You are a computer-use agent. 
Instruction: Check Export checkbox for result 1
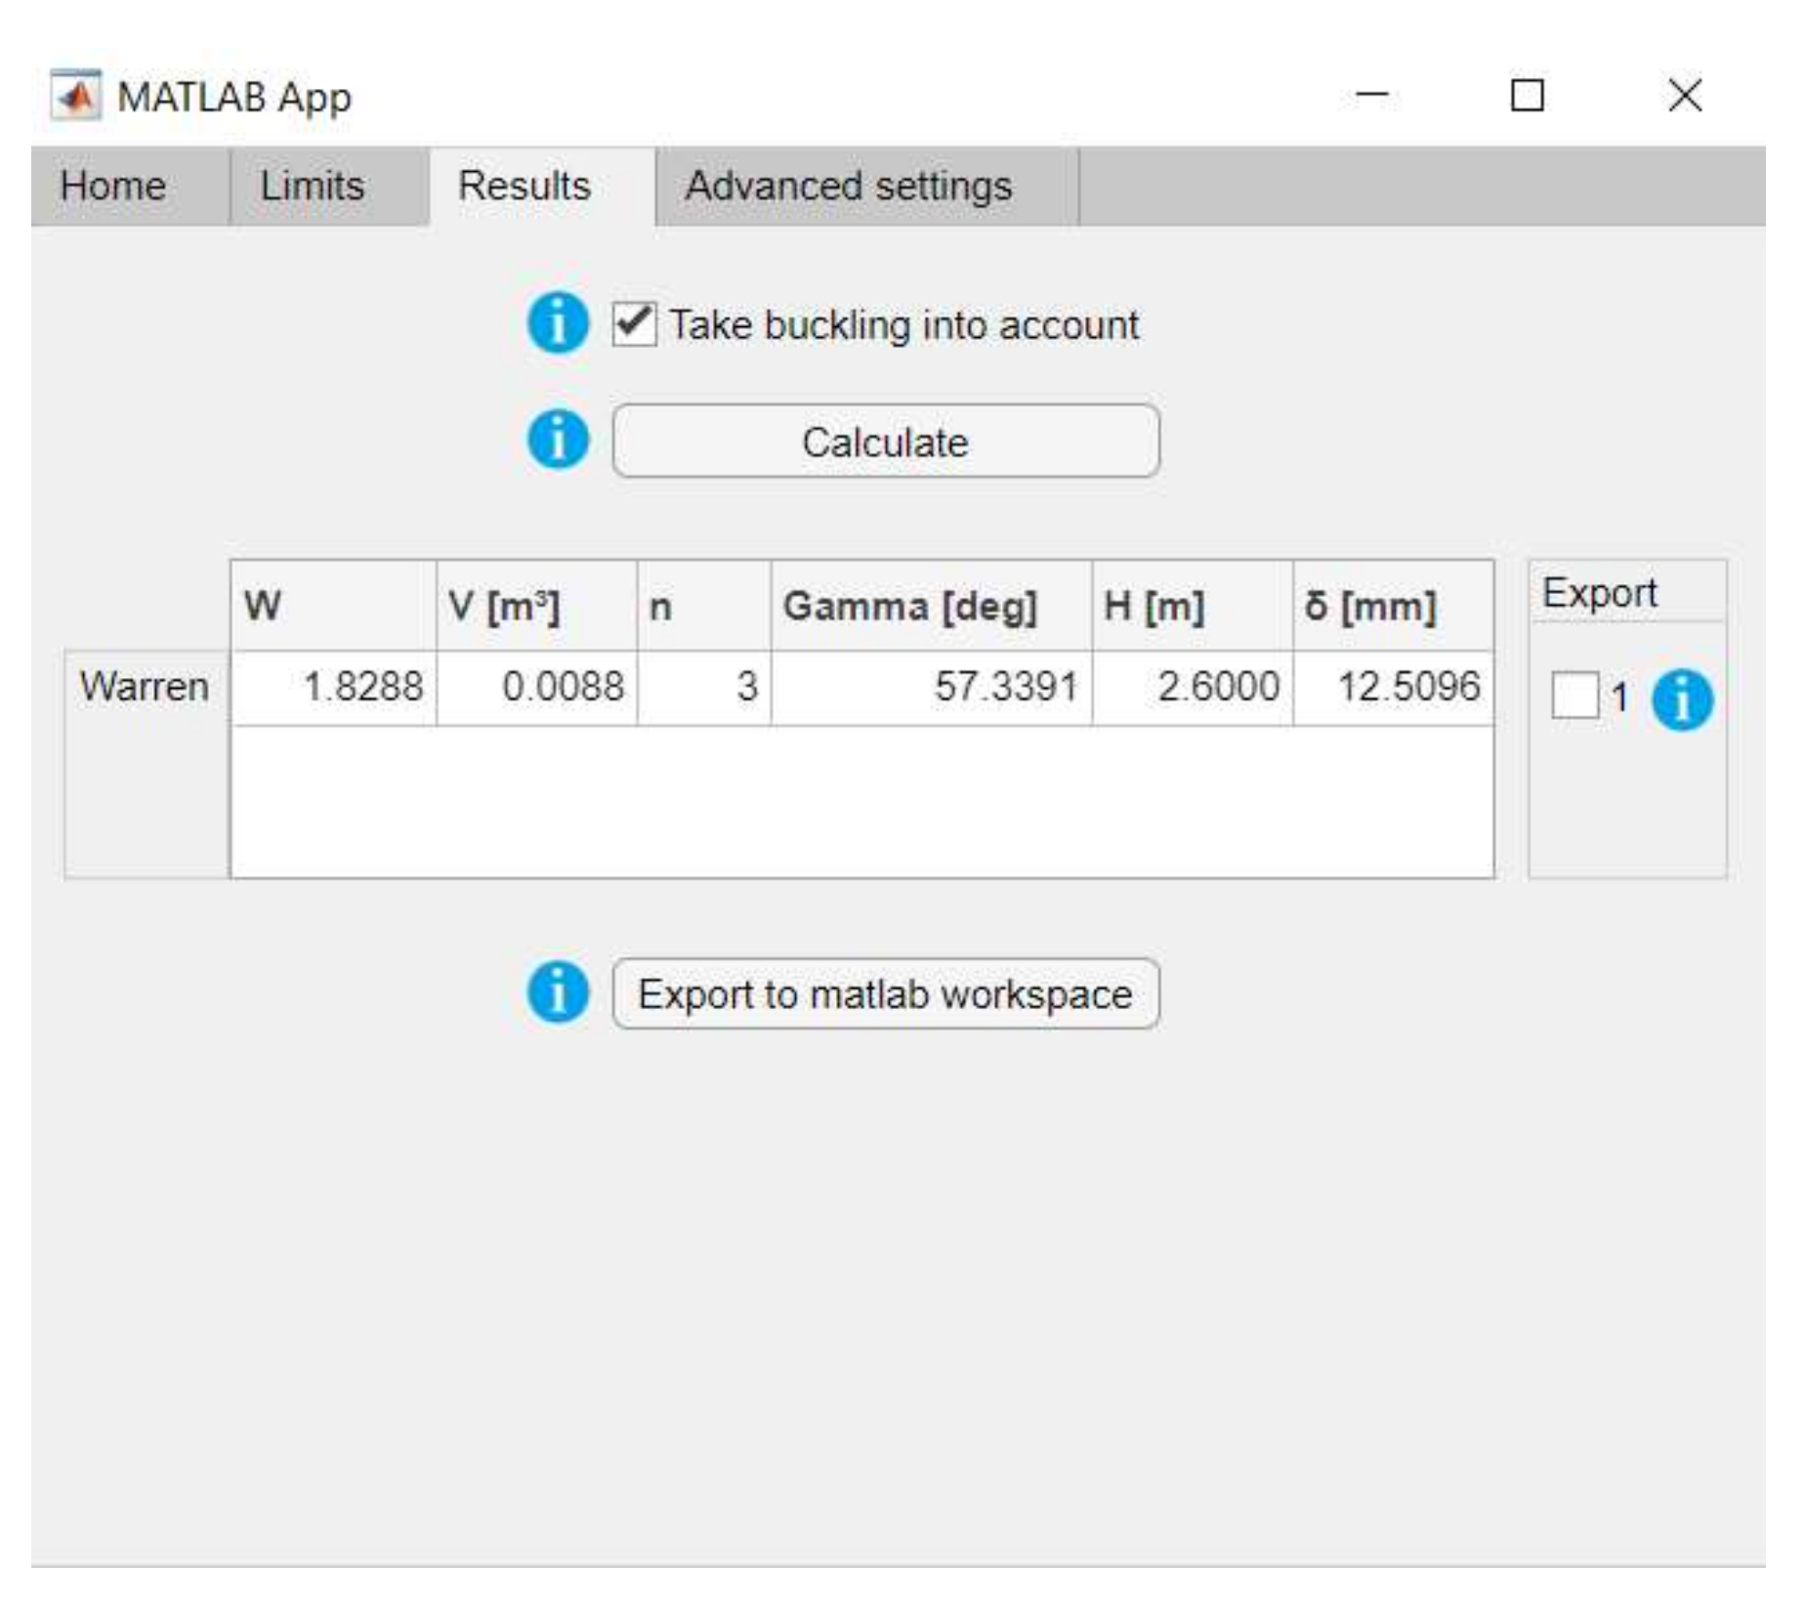(1574, 696)
